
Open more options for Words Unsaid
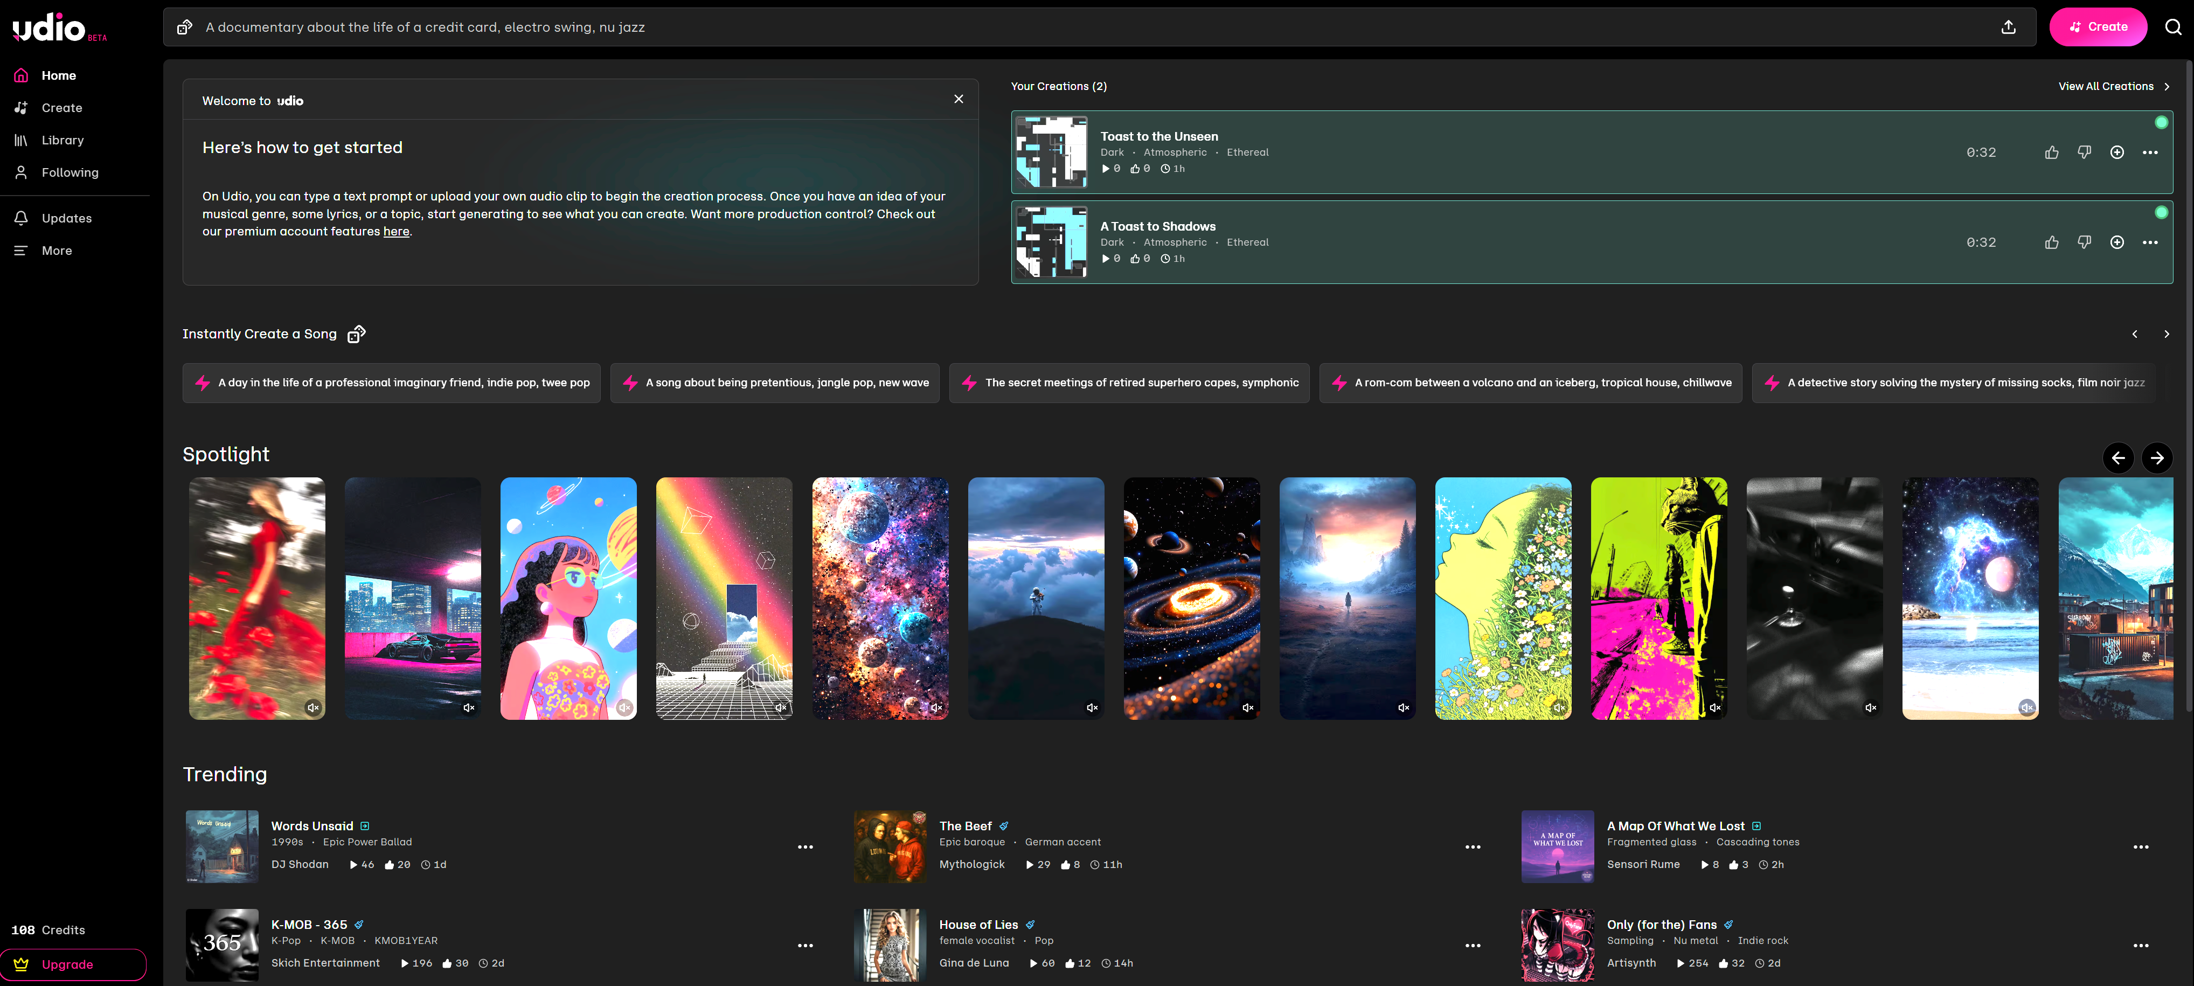pyautogui.click(x=805, y=847)
